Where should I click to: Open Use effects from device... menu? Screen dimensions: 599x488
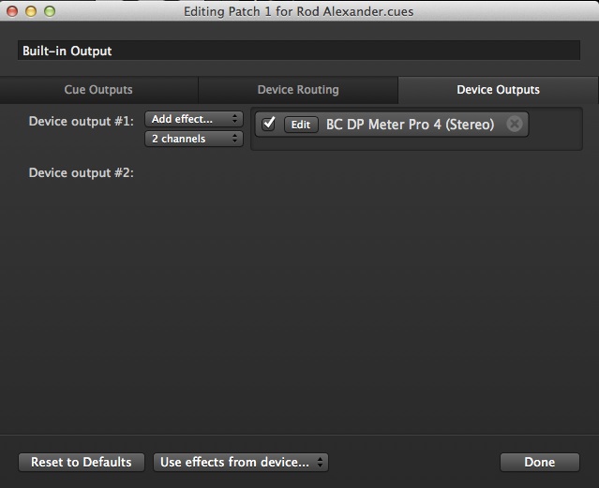click(241, 462)
